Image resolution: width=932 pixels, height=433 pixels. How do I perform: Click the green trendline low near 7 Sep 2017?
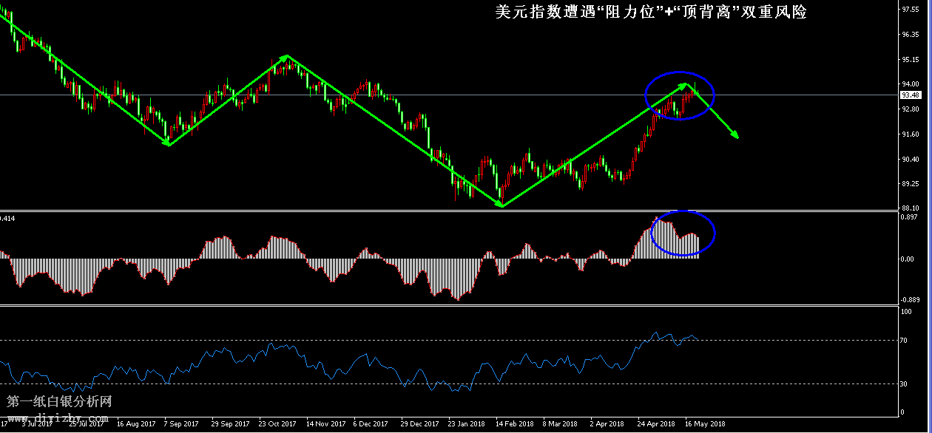tap(169, 144)
